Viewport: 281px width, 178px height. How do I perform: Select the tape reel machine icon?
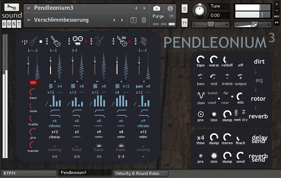click(78, 41)
